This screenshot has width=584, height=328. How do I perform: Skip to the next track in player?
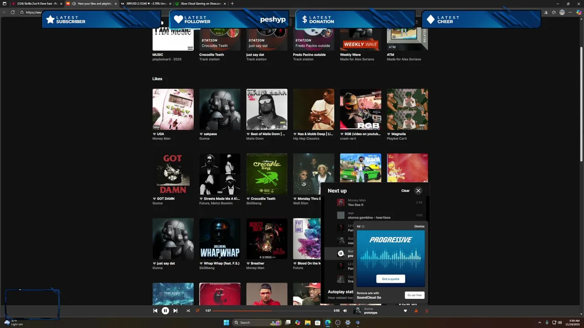175,311
